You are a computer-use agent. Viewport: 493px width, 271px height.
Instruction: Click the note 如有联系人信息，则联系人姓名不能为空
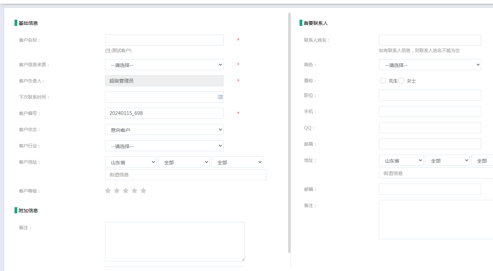click(x=419, y=50)
